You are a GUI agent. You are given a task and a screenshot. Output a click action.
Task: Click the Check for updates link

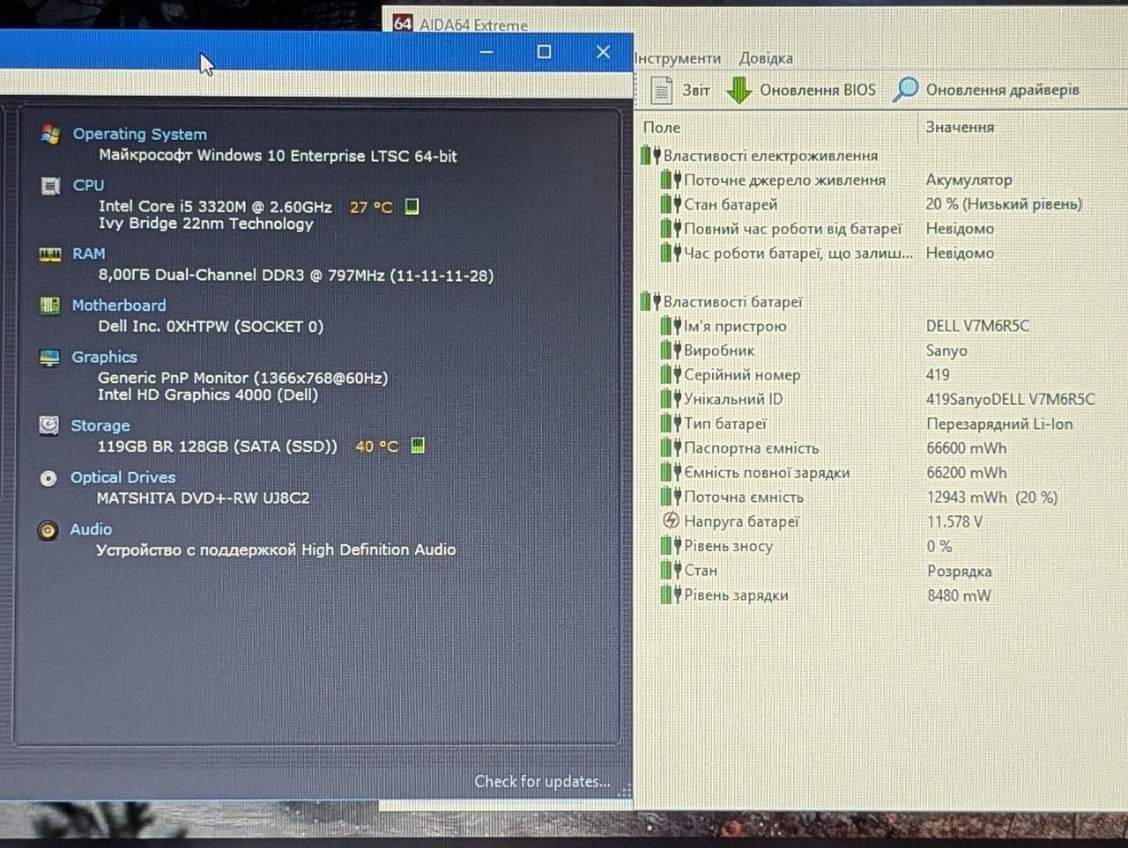[542, 781]
